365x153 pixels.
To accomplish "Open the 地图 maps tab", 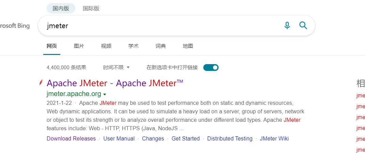I will (188, 46).
